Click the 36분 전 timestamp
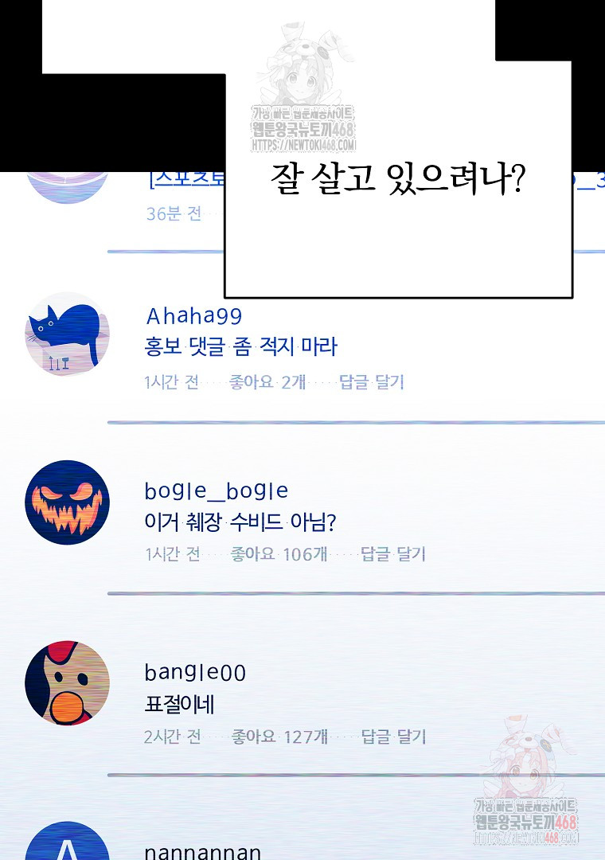The width and height of the screenshot is (605, 860). pyautogui.click(x=174, y=213)
